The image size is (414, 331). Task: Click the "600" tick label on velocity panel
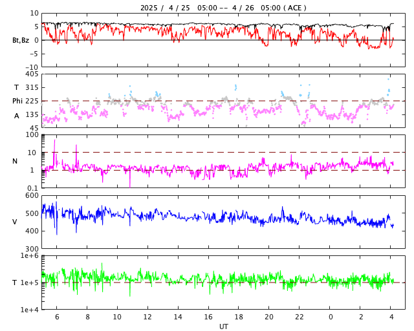(x=32, y=196)
